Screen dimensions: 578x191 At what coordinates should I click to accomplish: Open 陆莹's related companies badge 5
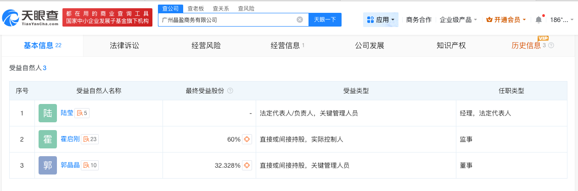(82, 113)
